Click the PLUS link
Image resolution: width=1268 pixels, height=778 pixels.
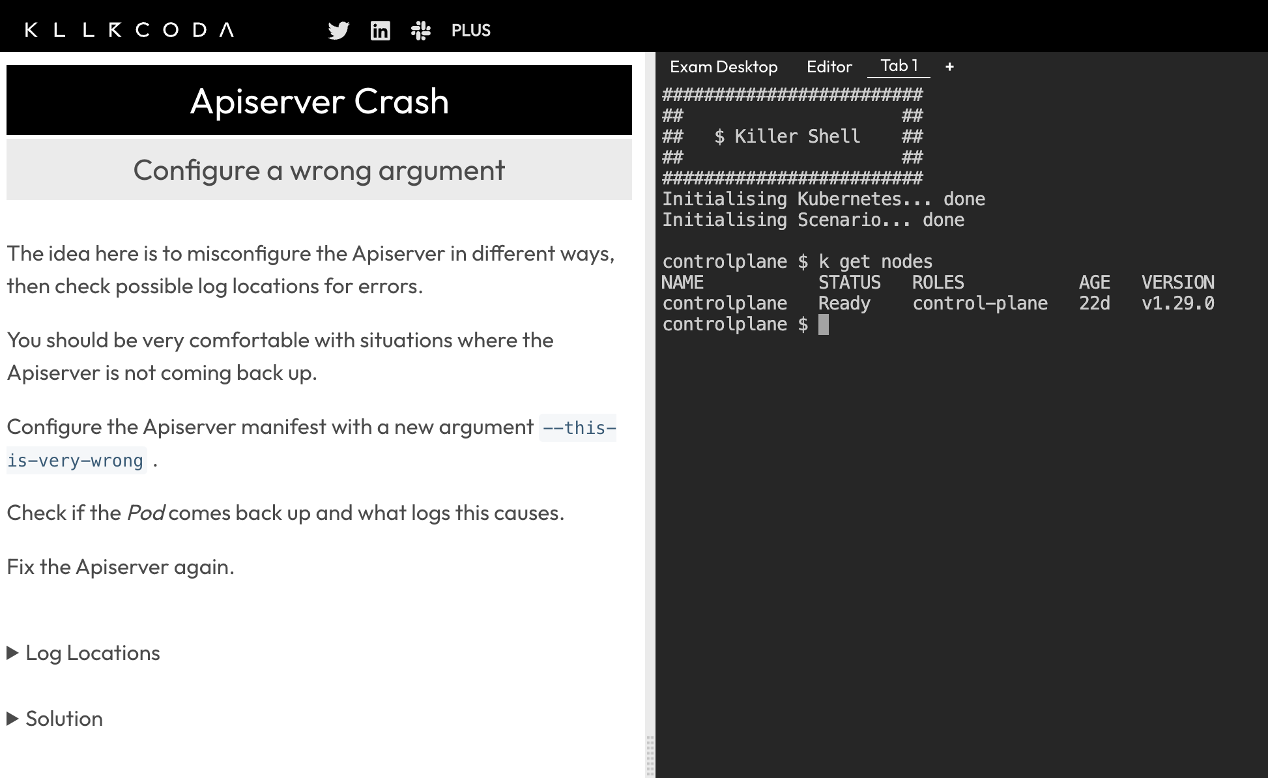point(470,30)
